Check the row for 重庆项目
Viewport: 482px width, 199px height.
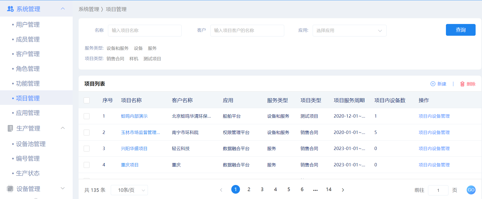coord(87,165)
